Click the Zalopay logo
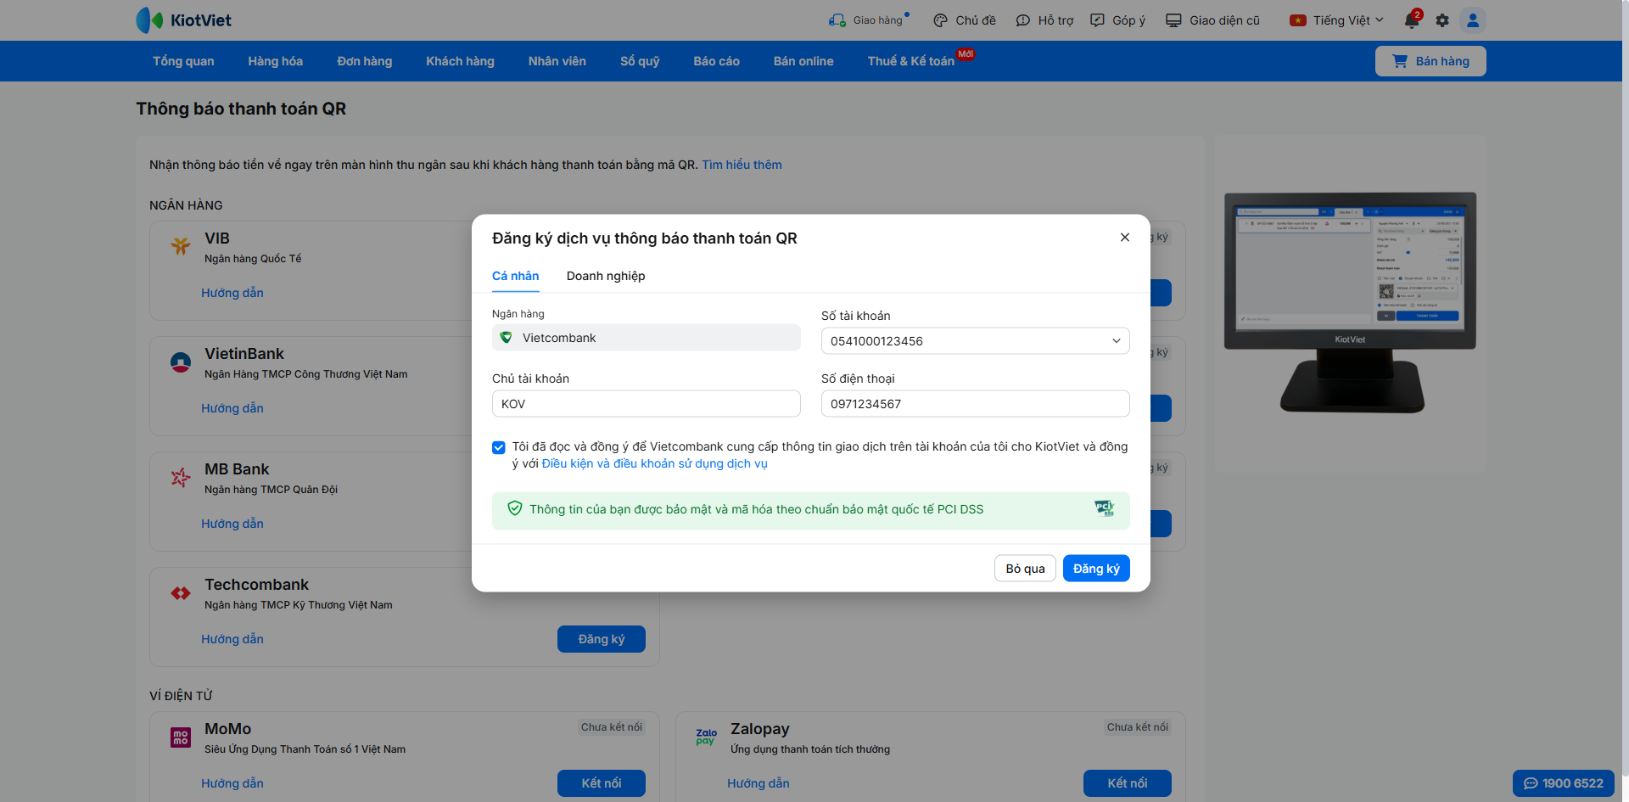Image resolution: width=1629 pixels, height=802 pixels. click(706, 737)
